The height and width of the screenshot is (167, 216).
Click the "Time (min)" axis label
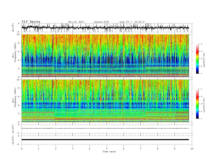(x=109, y=151)
